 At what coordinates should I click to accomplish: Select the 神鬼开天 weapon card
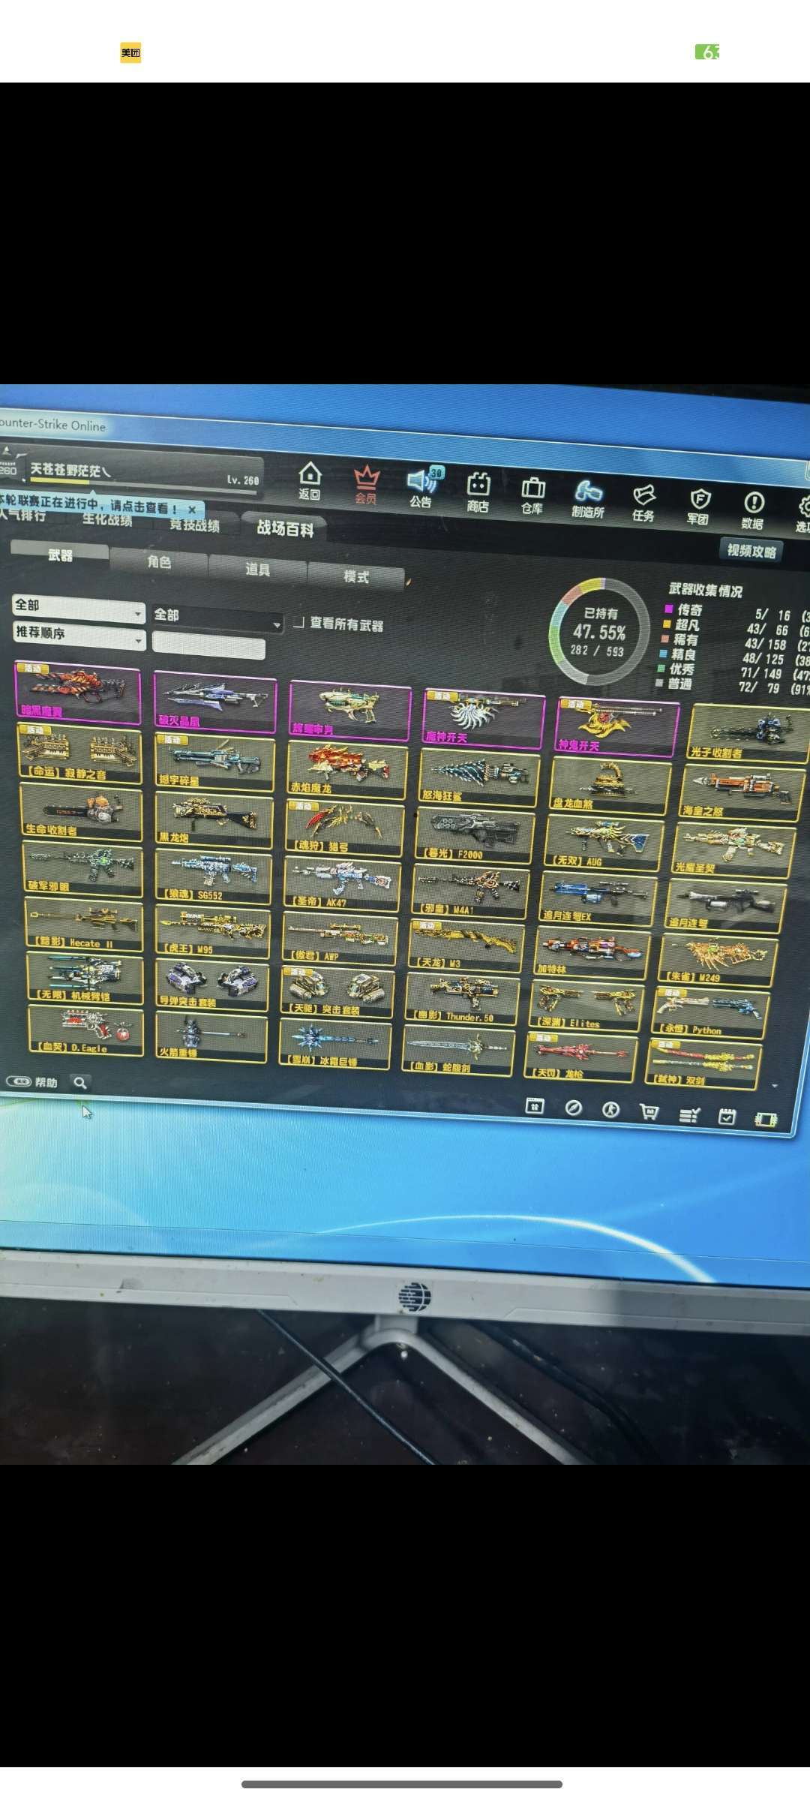point(617,726)
